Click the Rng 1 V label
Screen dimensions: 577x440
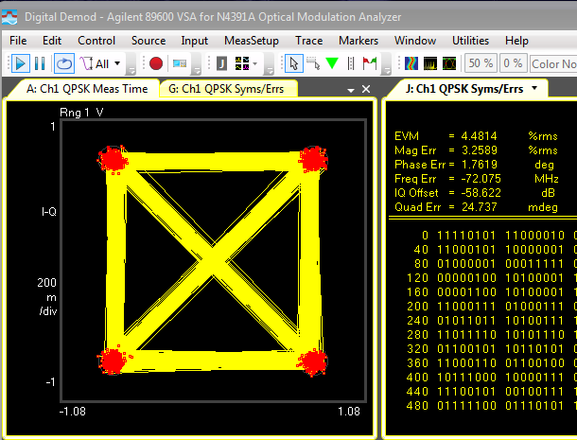pos(81,113)
